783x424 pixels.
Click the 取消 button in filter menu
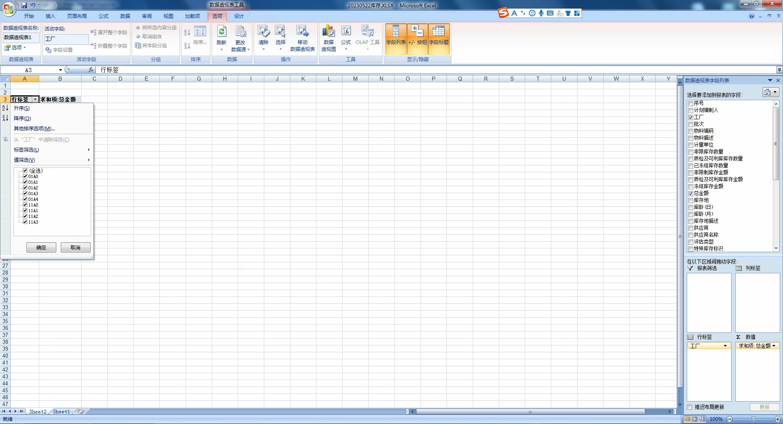(x=75, y=248)
